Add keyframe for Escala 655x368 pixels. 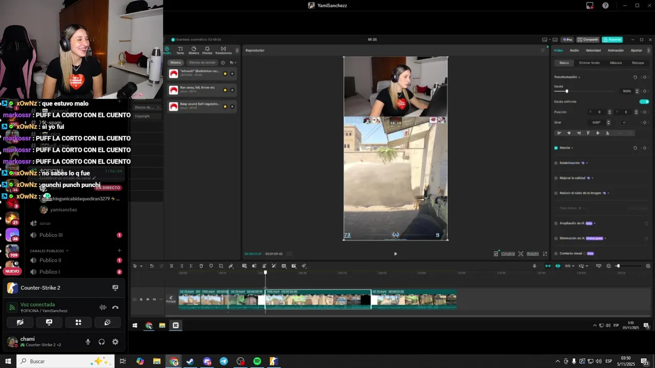click(645, 91)
